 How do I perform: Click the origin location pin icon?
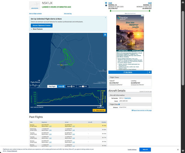click(106, 3)
